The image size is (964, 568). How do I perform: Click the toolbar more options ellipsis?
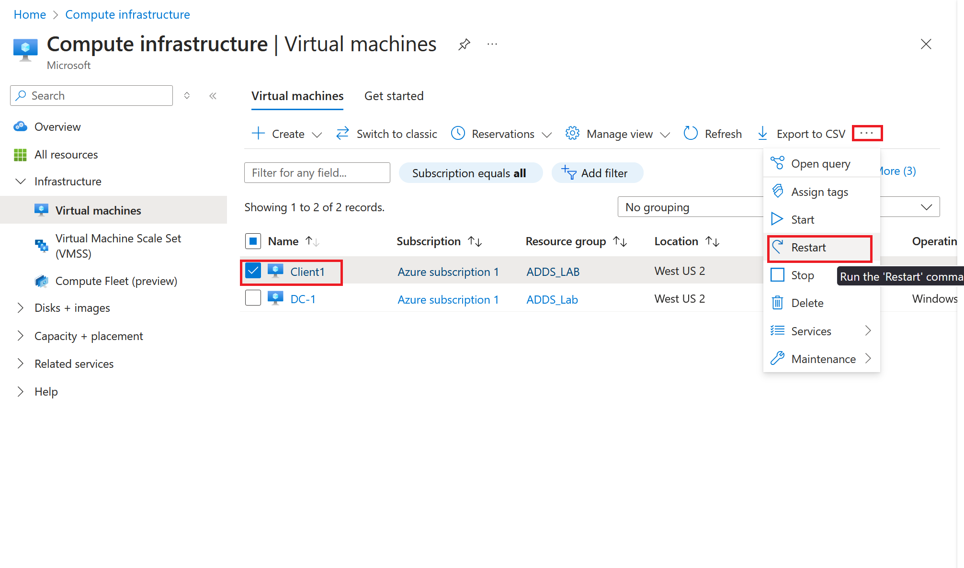pyautogui.click(x=867, y=133)
